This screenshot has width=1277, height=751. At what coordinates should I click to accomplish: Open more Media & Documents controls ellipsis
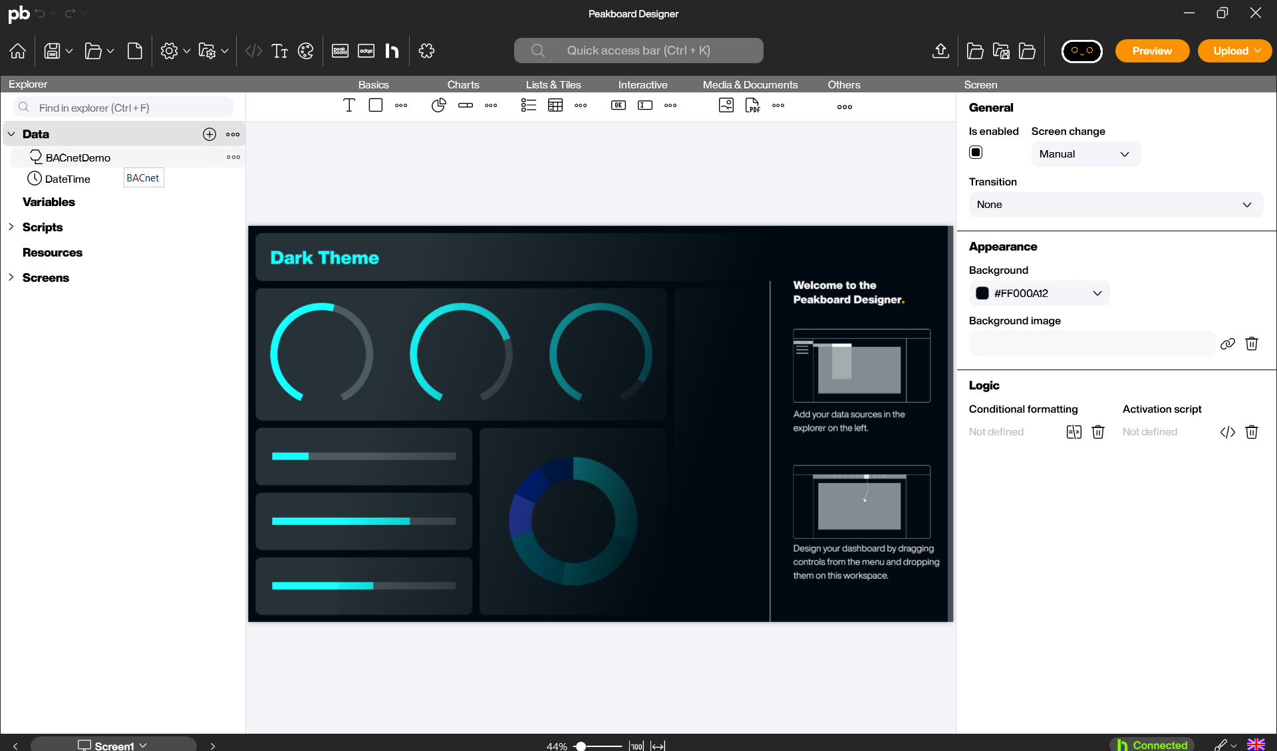[x=778, y=106]
